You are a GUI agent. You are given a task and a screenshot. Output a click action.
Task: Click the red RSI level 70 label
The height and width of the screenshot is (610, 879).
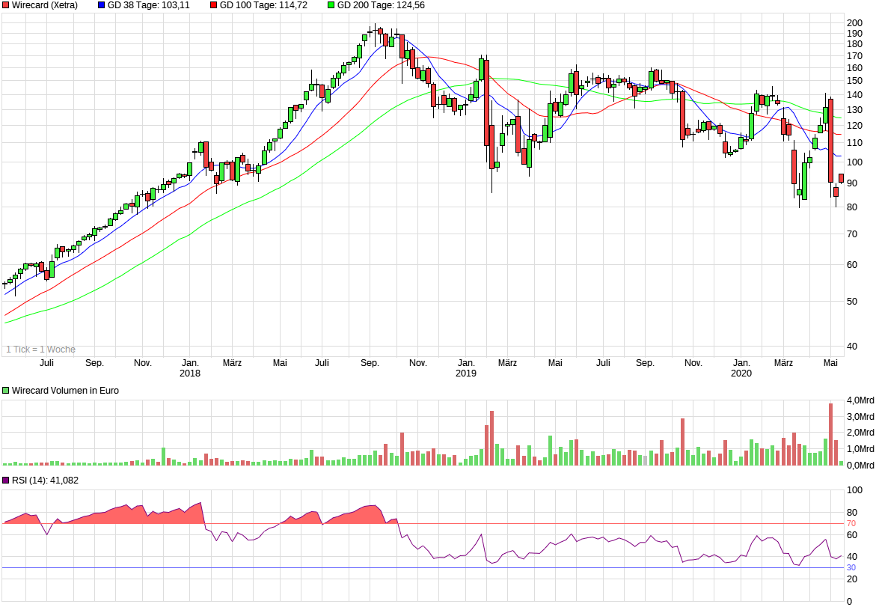[x=851, y=524]
